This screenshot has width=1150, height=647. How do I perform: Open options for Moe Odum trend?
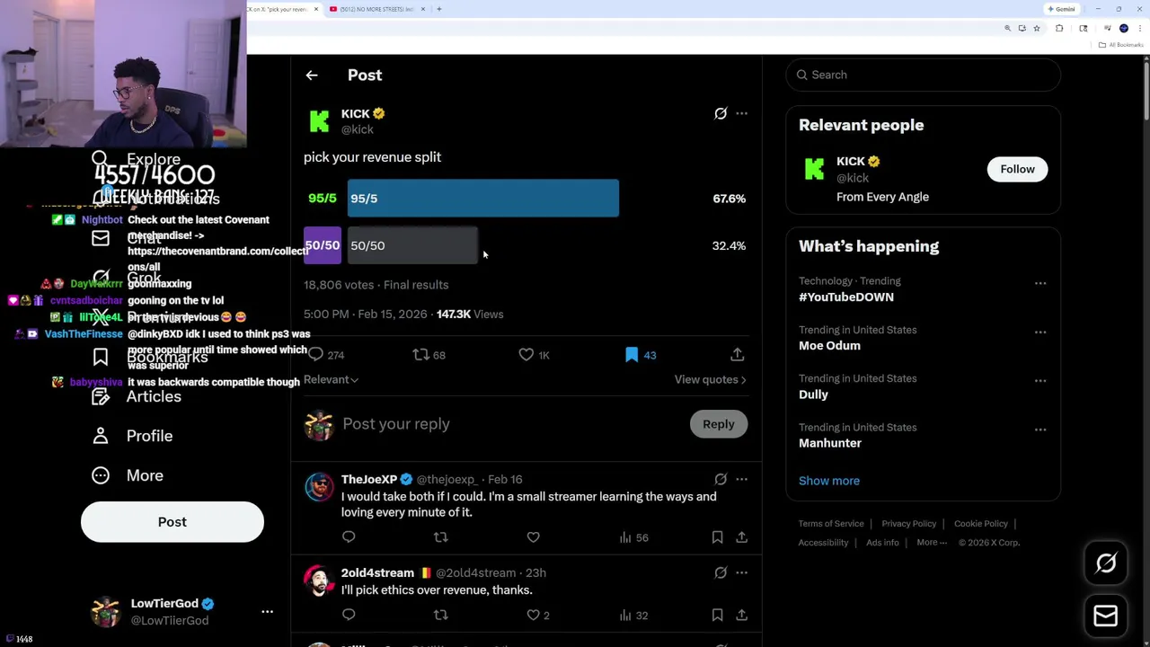click(1040, 332)
